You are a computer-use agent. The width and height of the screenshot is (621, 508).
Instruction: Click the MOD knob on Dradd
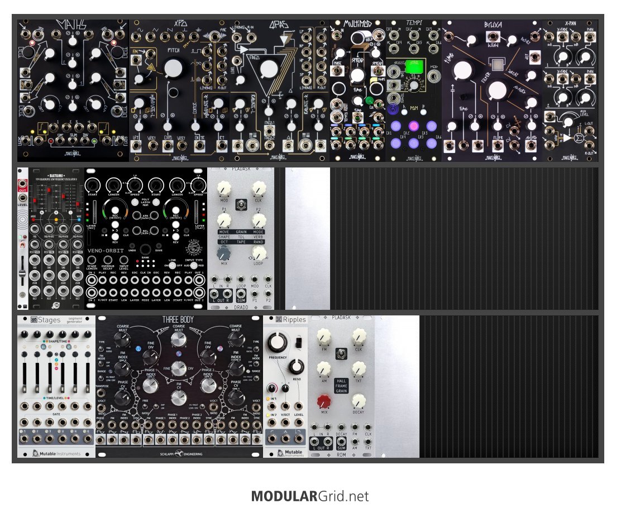click(224, 189)
